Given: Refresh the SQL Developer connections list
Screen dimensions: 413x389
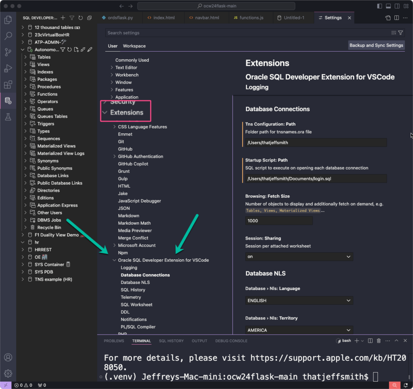Looking at the screenshot, I should tap(81, 18).
